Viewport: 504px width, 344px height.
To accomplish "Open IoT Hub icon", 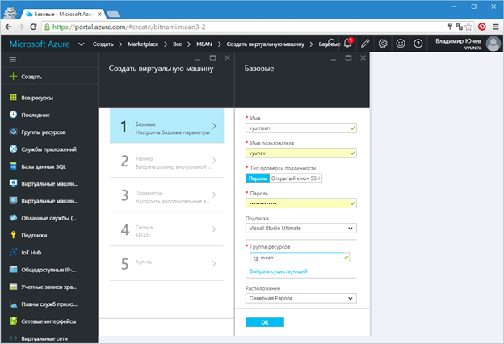I will 13,252.
